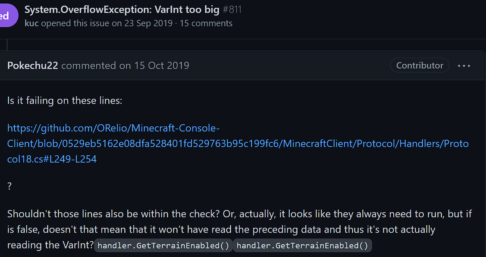Screen dimensions: 486x257
Task: Click the 15 Oct 2019 comment timestamp
Action: (161, 66)
